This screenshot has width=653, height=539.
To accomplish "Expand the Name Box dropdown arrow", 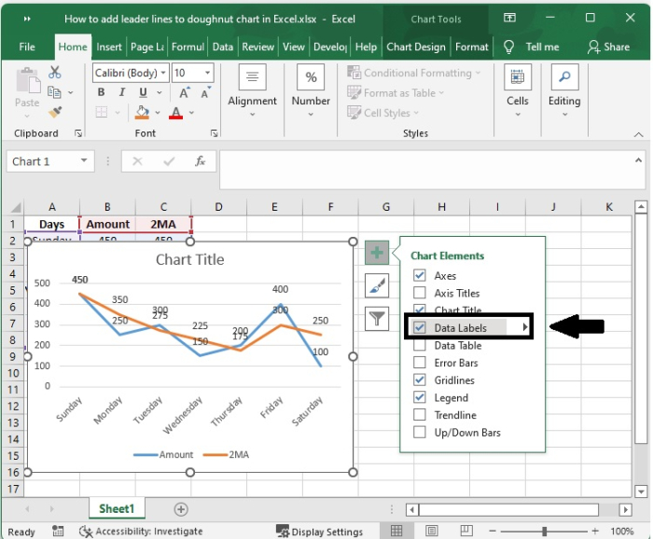I will click(x=84, y=160).
